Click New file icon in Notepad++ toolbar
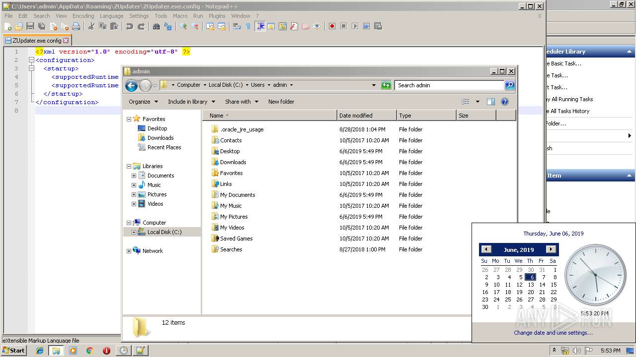636x357 pixels. tap(7, 26)
